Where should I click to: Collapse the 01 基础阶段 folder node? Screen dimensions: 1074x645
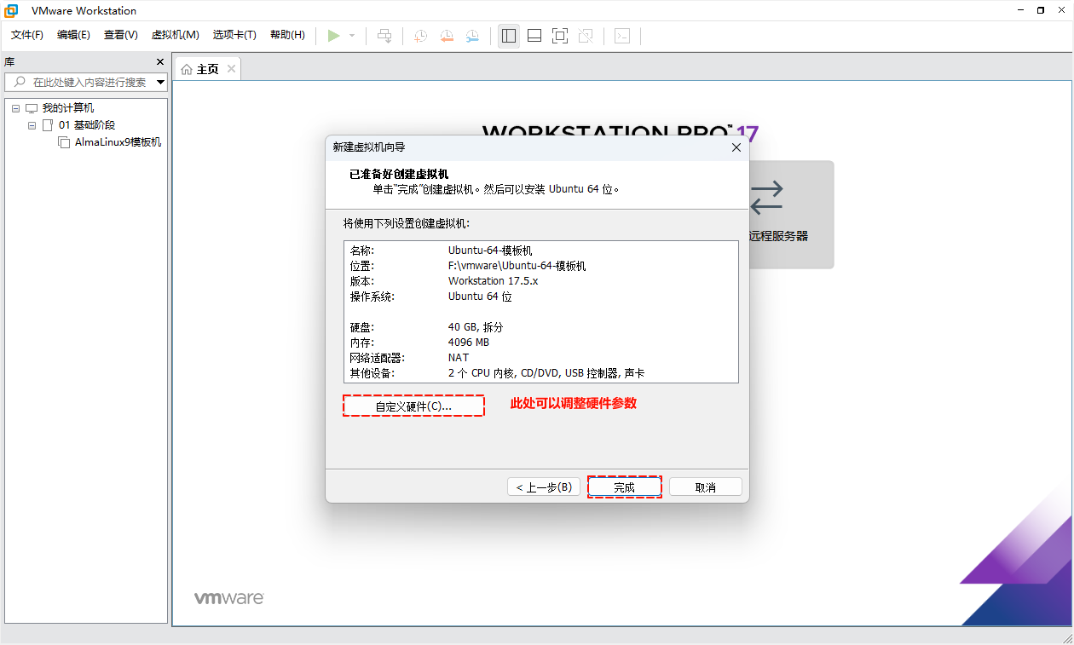tap(32, 125)
